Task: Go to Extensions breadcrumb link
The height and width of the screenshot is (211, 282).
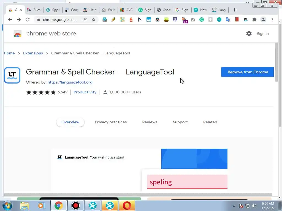Action: (x=33, y=53)
